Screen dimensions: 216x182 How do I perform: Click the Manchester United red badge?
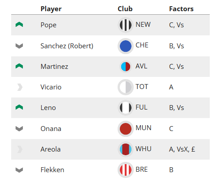[126, 129]
